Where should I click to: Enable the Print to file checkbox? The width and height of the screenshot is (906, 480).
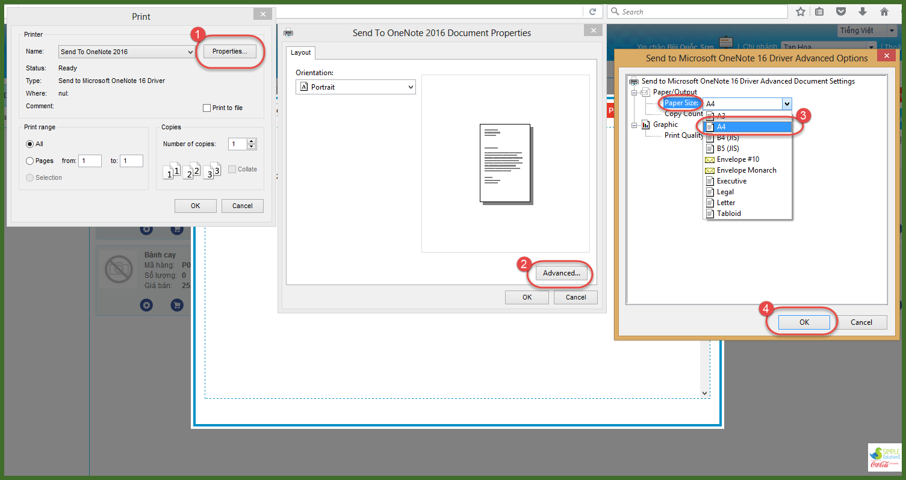click(207, 108)
